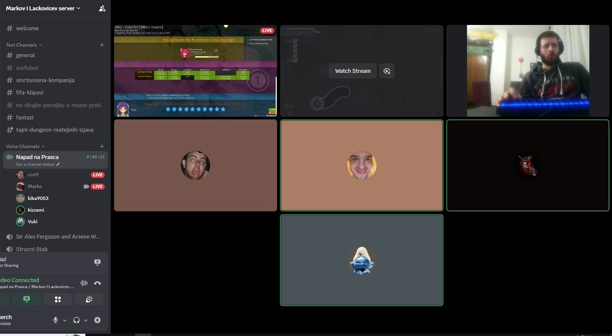612x336 pixels.
Task: Deafen yourself with the headphone icon
Action: [75, 320]
